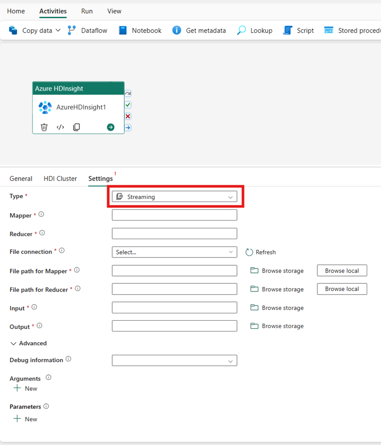
Task: Open the Copy data dropdown arrow
Action: tap(58, 30)
